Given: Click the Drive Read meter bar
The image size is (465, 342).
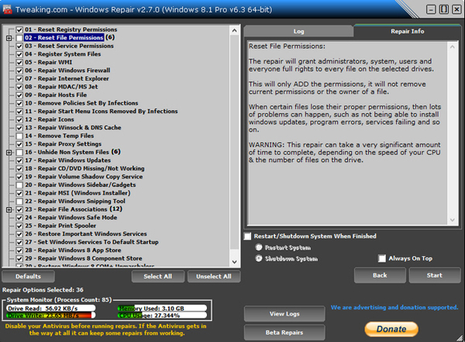Looking at the screenshot, I should pyautogui.click(x=50, y=308).
